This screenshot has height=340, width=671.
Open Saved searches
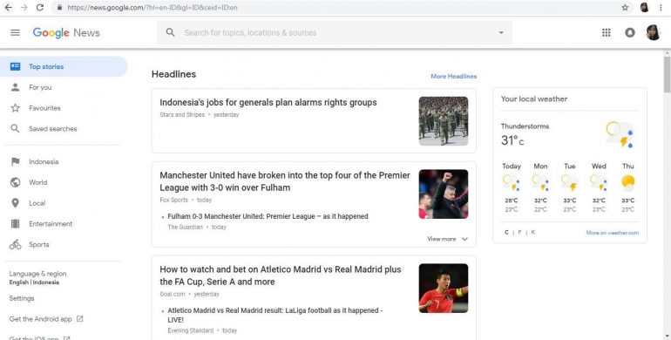tap(52, 128)
